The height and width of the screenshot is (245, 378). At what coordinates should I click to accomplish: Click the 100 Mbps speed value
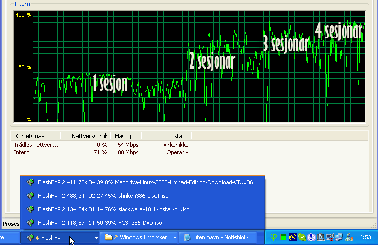[x=126, y=152]
